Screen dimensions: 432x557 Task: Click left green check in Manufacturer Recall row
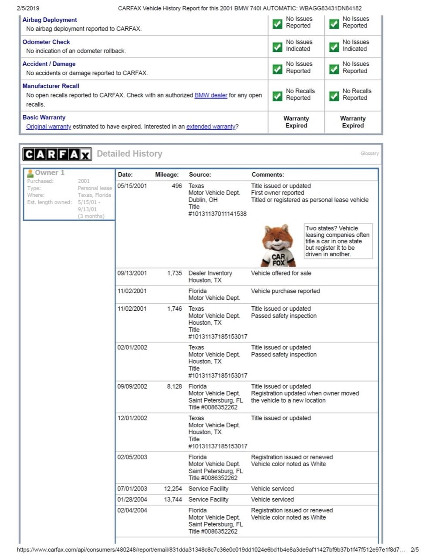pos(277,96)
